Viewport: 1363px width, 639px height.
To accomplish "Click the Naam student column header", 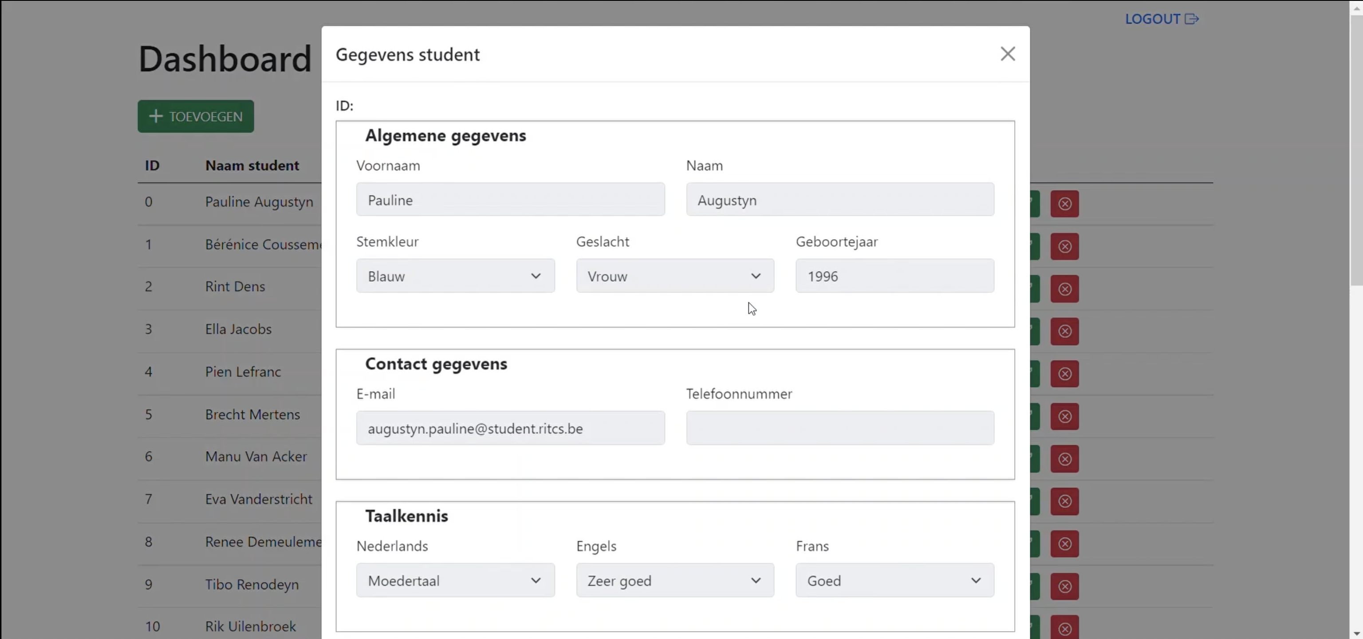I will (x=252, y=166).
